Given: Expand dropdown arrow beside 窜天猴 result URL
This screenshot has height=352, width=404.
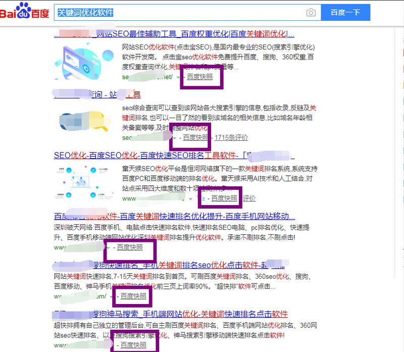Looking at the screenshot, I should point(190,199).
